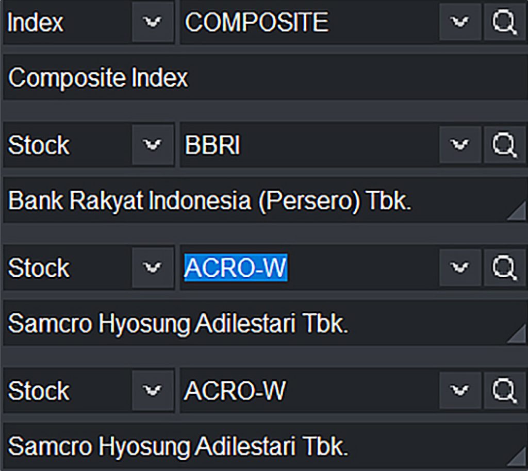Open the dropdown arrow next to BBRI

pos(459,145)
